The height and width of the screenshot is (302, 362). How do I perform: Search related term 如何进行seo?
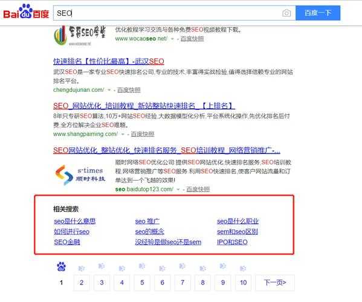tap(71, 231)
